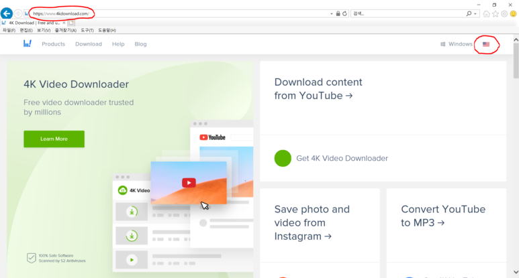Click Download content from YouTube link
This screenshot has width=519, height=278.
click(318, 89)
